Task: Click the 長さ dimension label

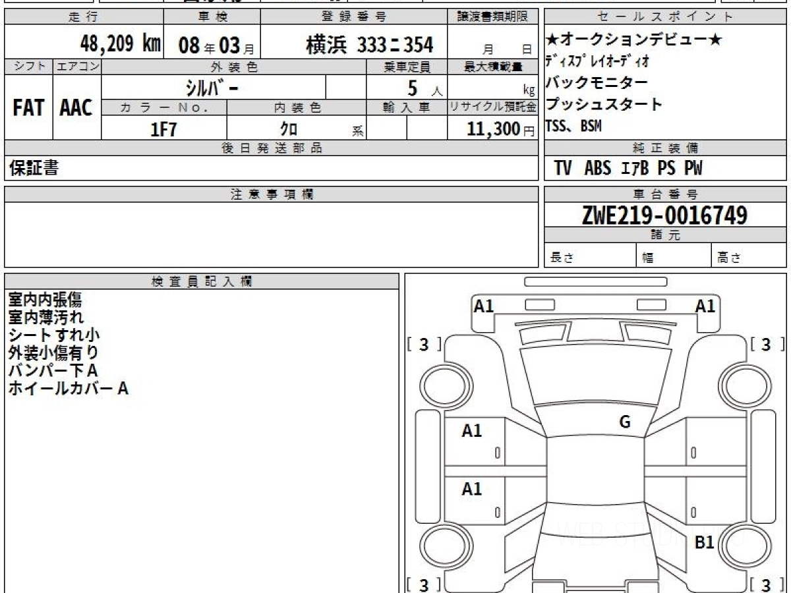Action: coord(562,258)
